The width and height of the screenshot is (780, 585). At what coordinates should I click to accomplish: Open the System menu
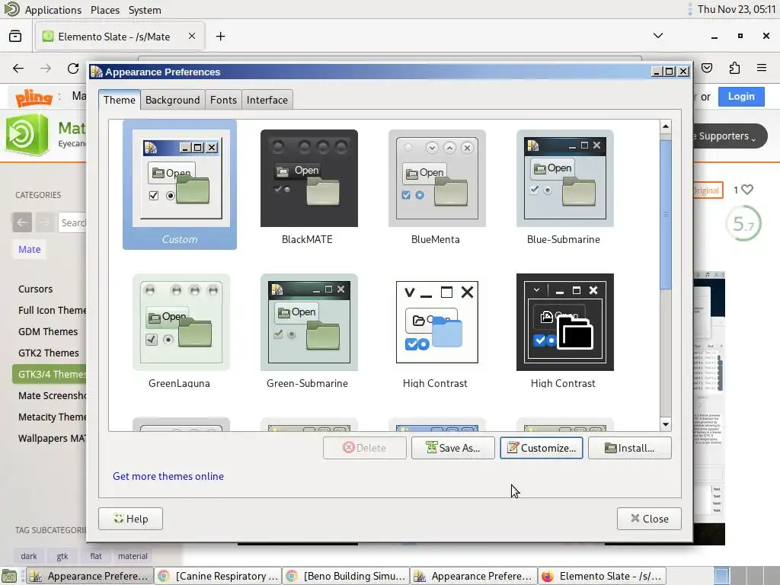click(x=145, y=10)
